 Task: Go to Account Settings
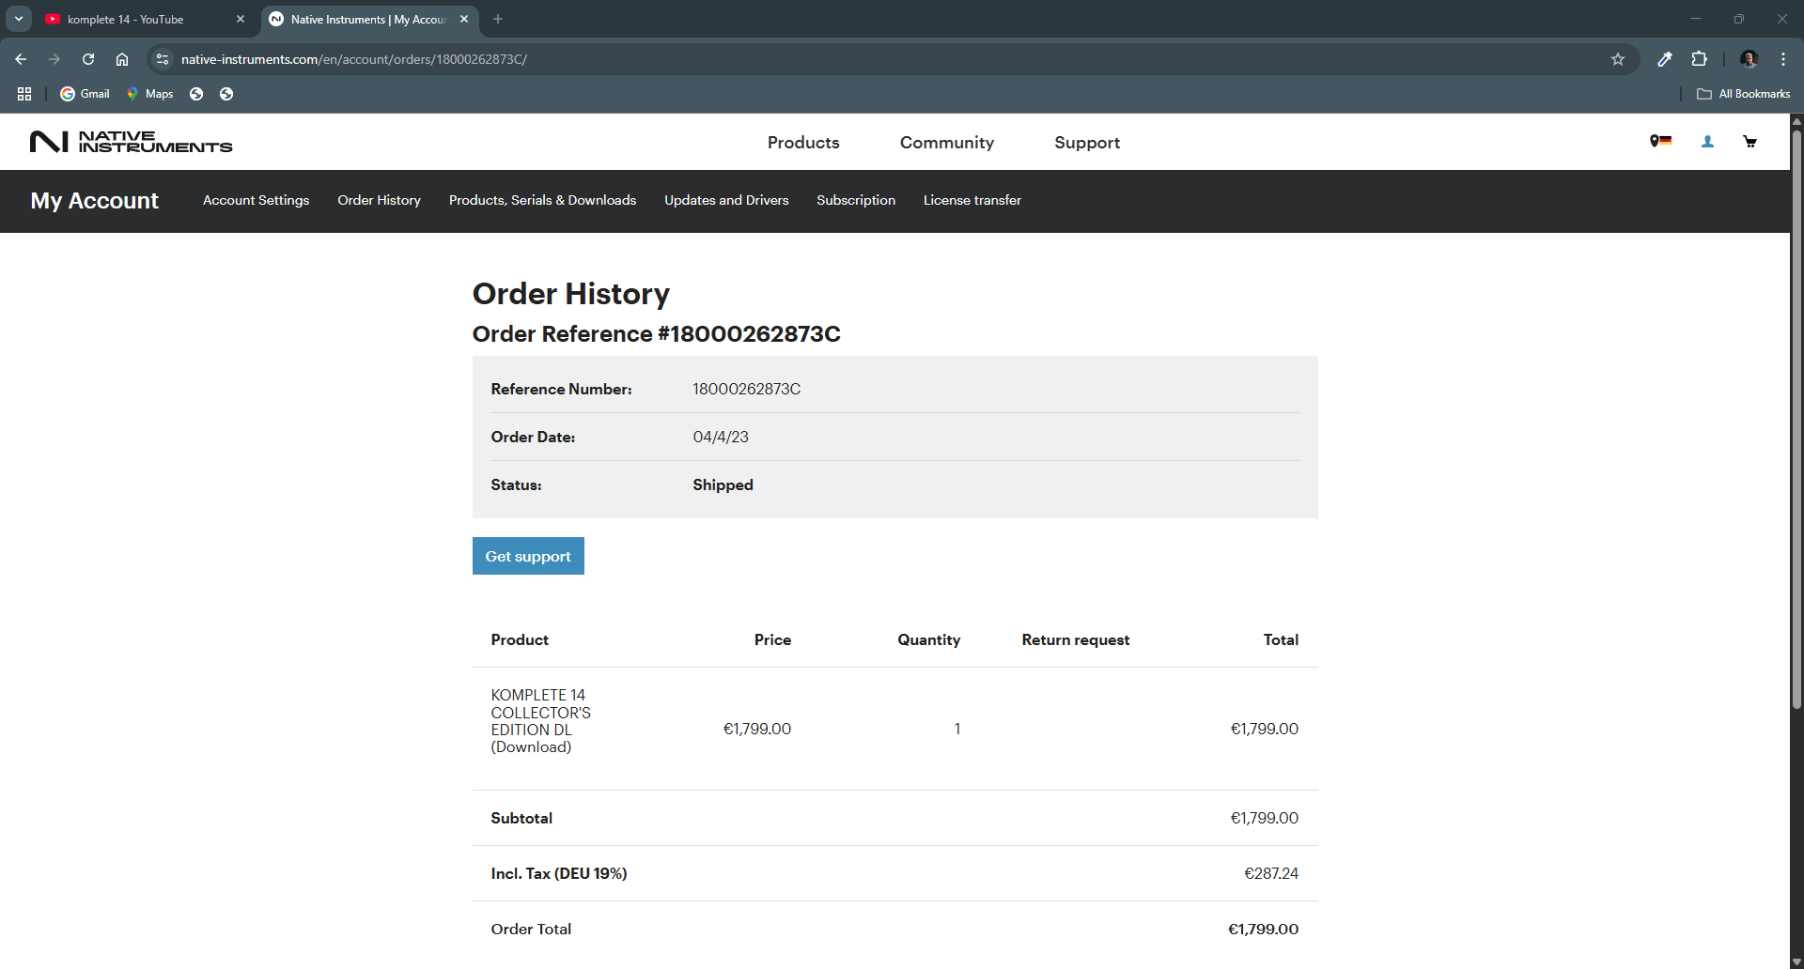coord(256,200)
